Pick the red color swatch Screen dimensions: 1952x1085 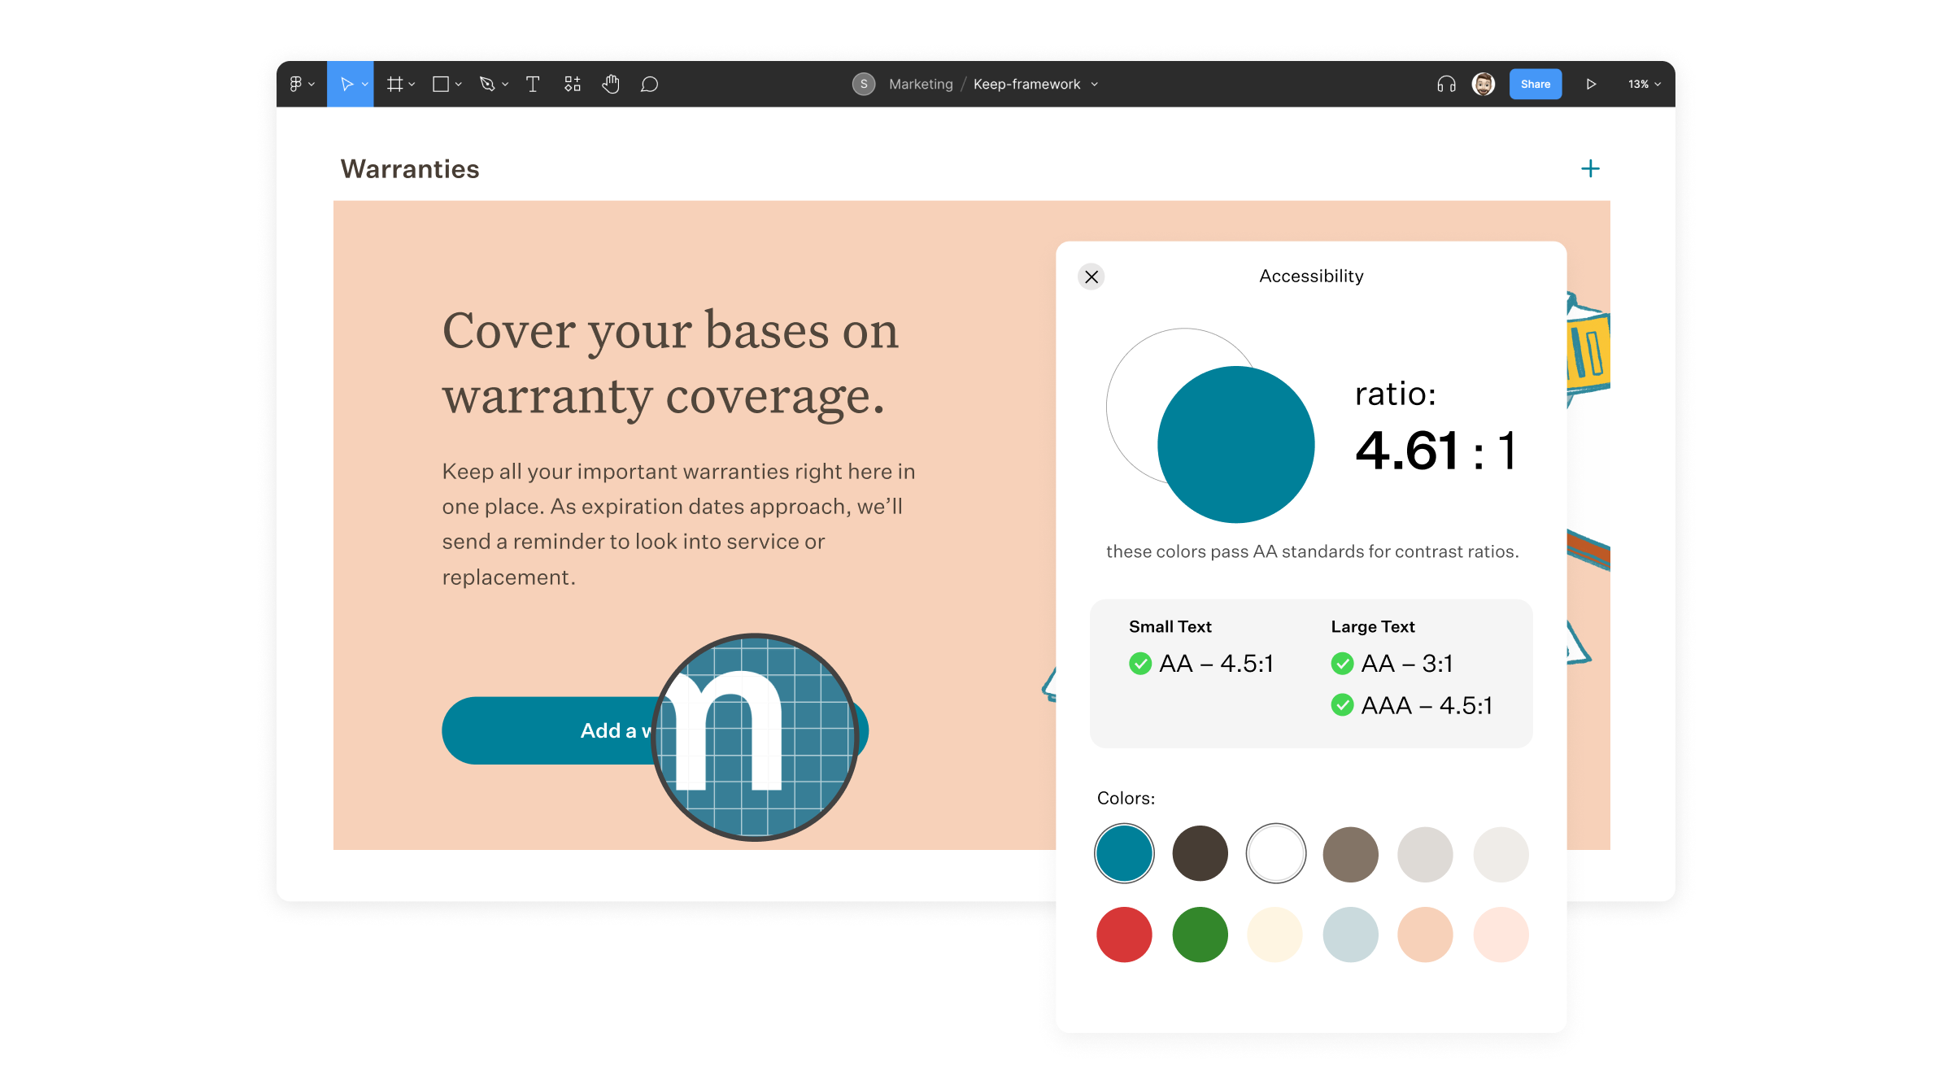(1124, 935)
